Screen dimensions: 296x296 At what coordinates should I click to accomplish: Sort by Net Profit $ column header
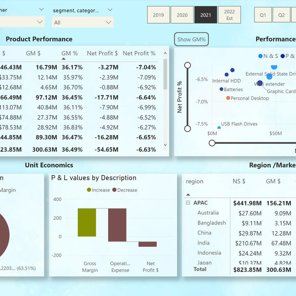[102, 53]
